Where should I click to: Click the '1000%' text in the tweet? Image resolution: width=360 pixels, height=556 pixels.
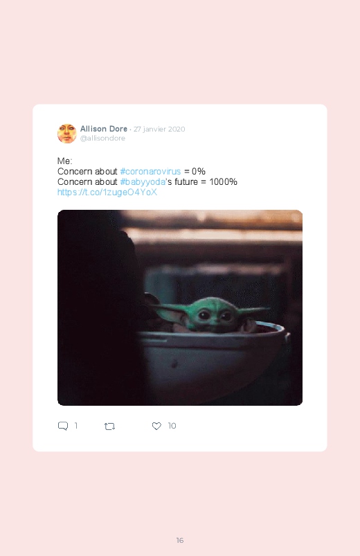[x=223, y=182]
